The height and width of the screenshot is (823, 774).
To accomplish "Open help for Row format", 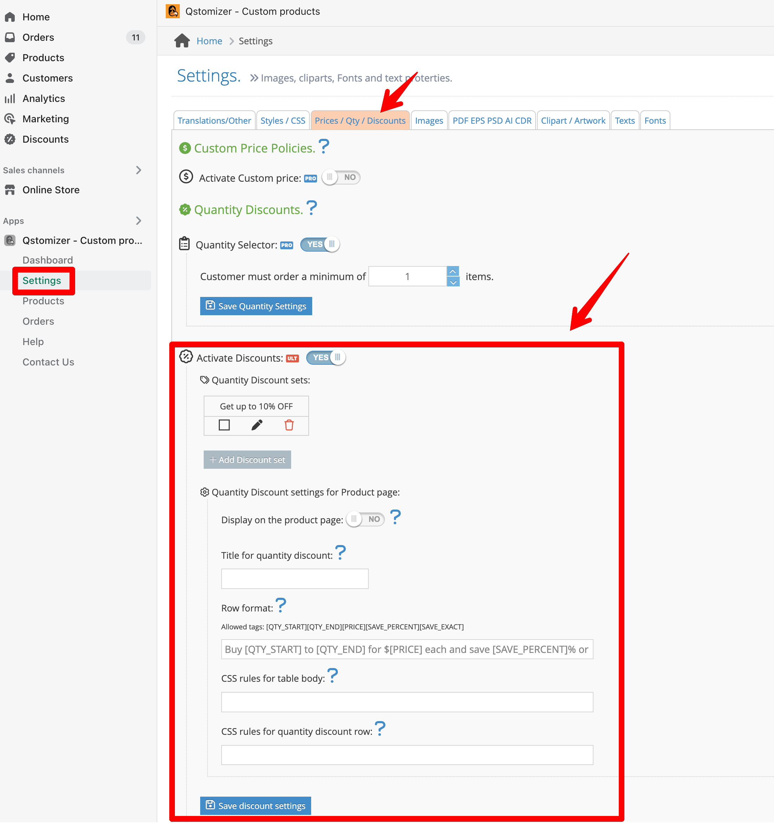I will [281, 605].
